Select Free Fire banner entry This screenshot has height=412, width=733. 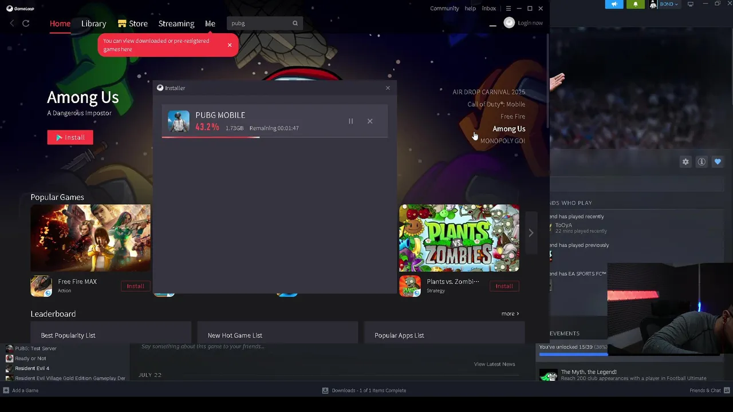[513, 117]
